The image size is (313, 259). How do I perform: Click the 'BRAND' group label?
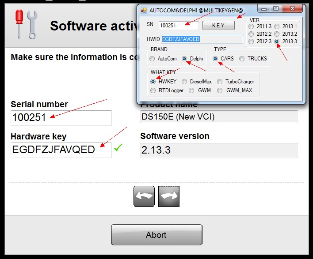(159, 49)
